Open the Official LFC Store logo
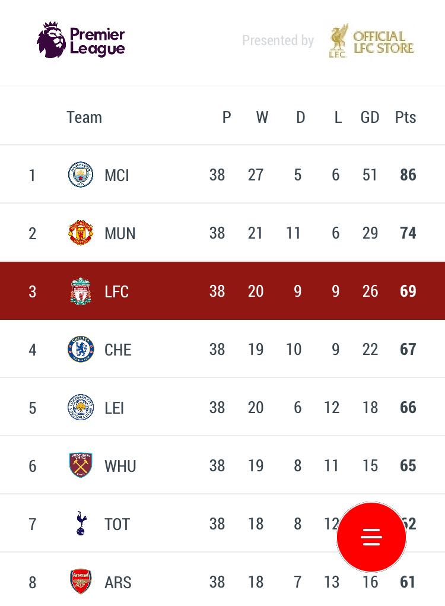This screenshot has width=445, height=606. click(371, 40)
